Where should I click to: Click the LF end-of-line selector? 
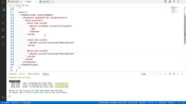coord(156,103)
